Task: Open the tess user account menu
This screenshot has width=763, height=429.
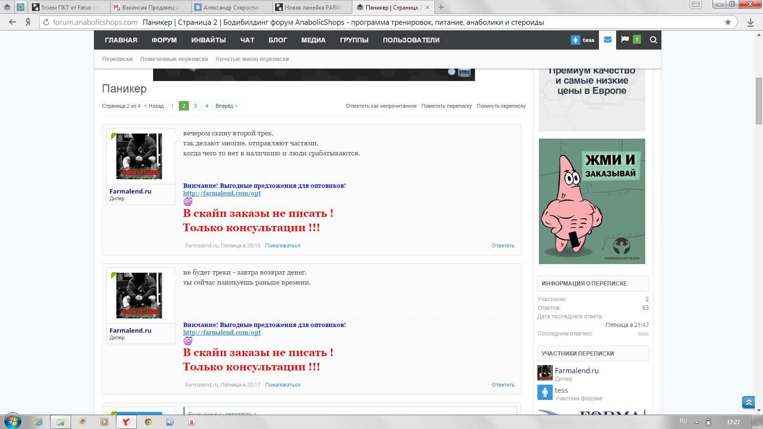Action: click(x=583, y=40)
